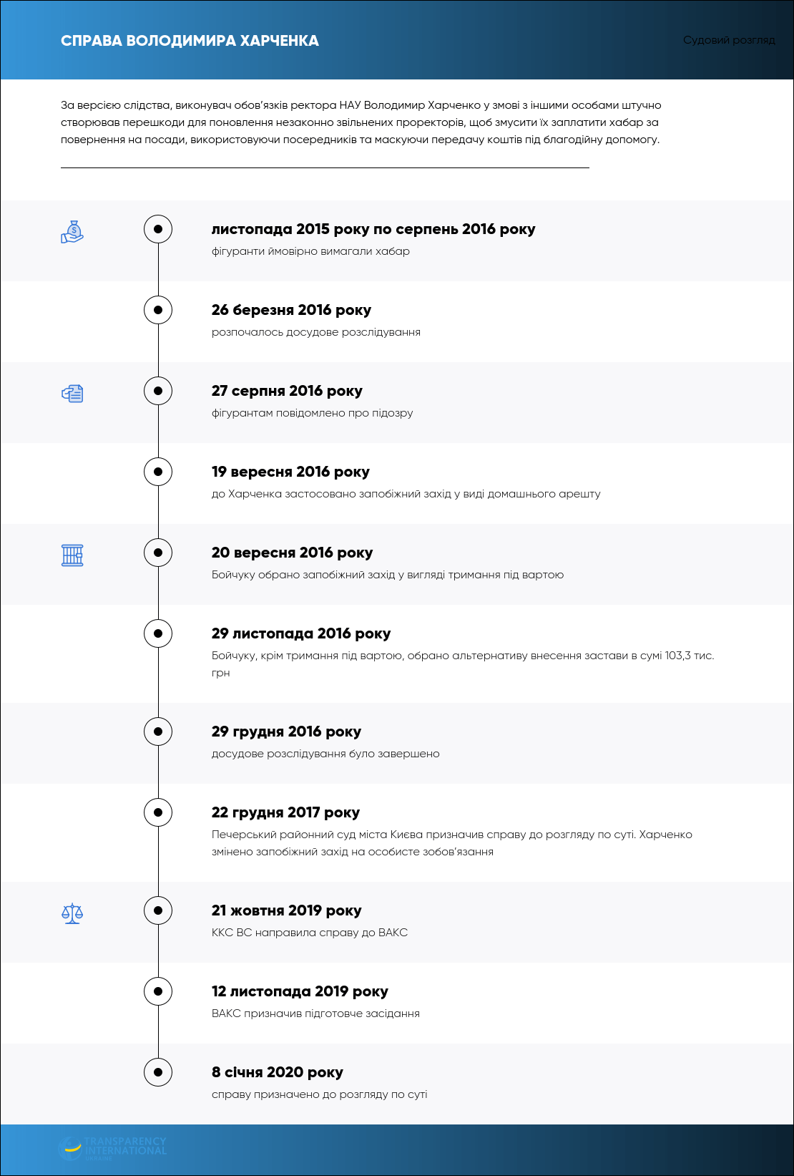Click the heading 27 серпня 2016 року

click(287, 391)
